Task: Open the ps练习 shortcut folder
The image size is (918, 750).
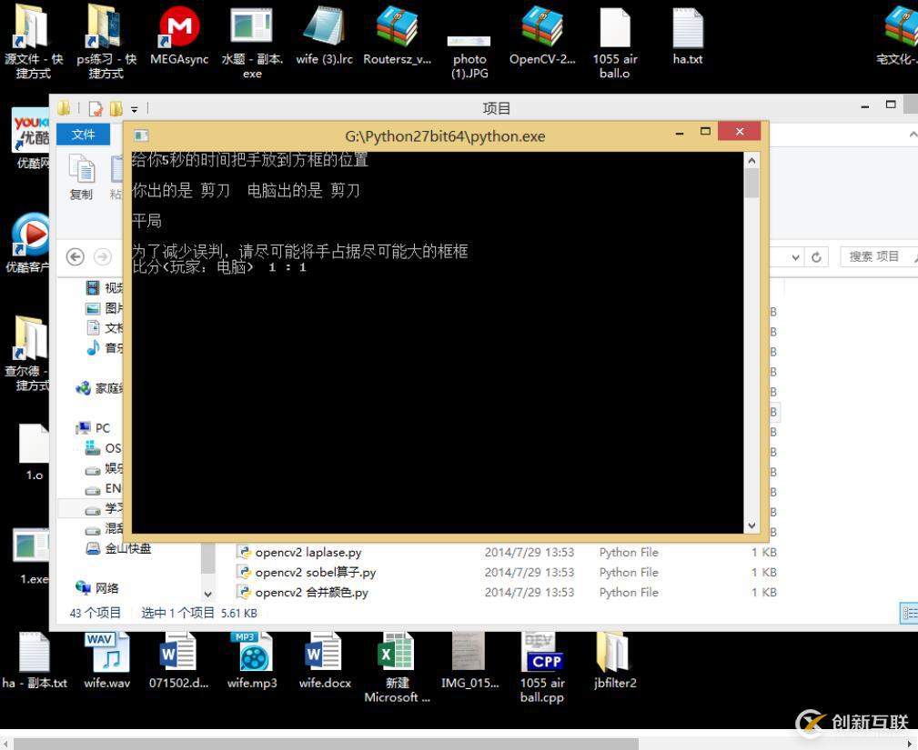Action: pos(106,42)
